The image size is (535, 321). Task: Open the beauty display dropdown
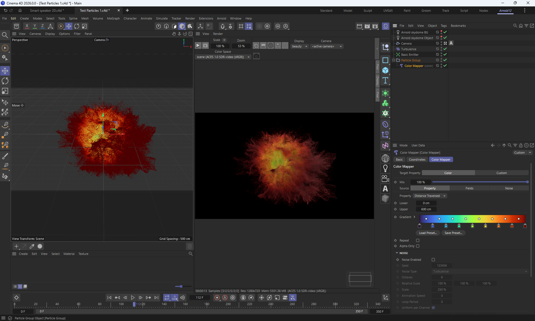pos(300,46)
